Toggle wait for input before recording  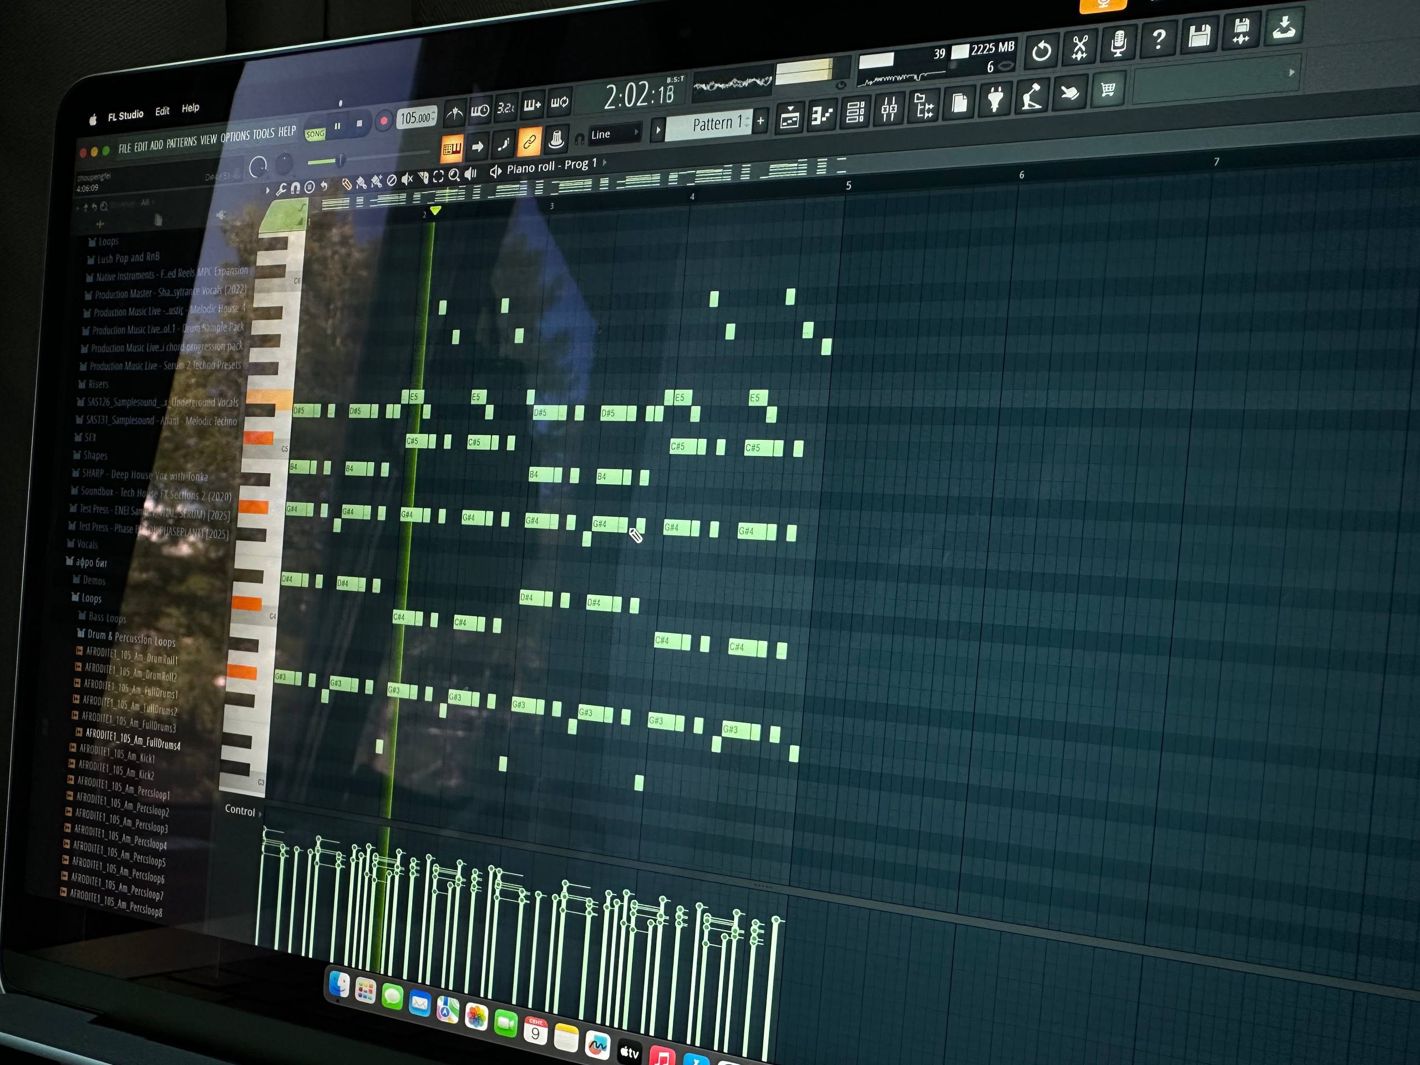pyautogui.click(x=480, y=111)
